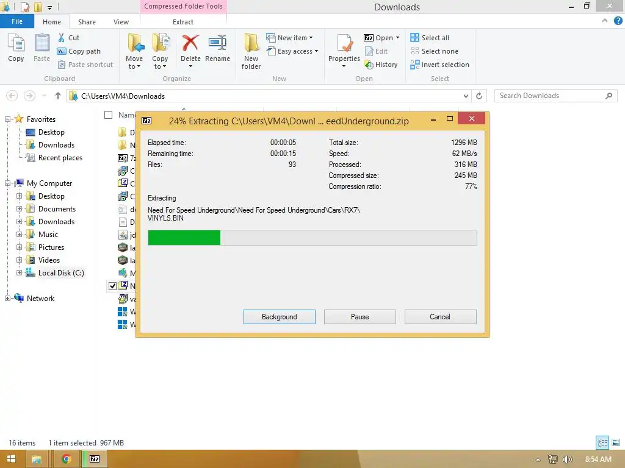Go up one folder level arrow
Image resolution: width=625 pixels, height=468 pixels.
tap(58, 96)
